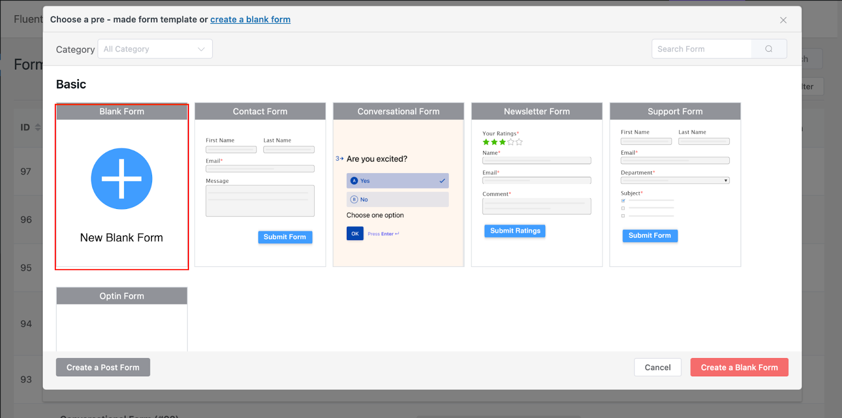Sort by the ID column arrows

point(38,127)
